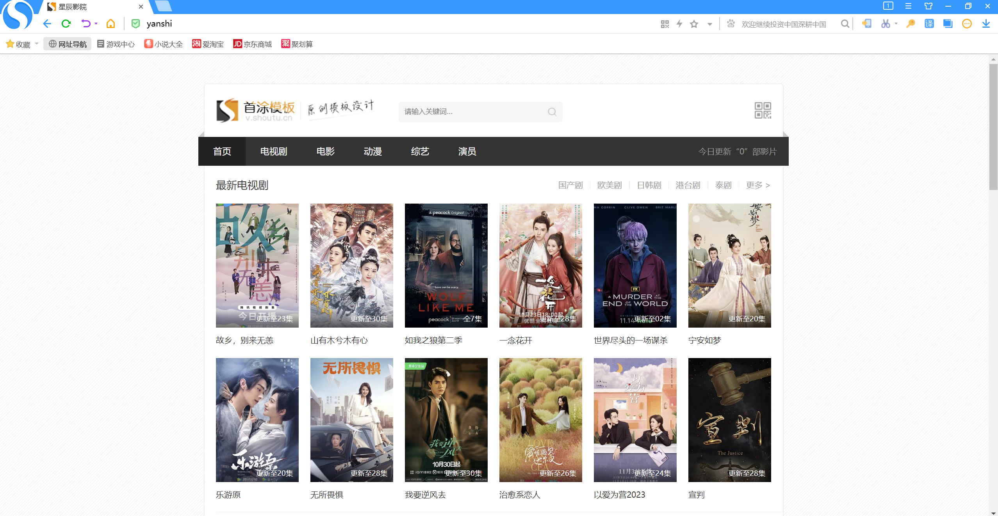Expand the dropdown arrow beside scissors tool

[896, 24]
